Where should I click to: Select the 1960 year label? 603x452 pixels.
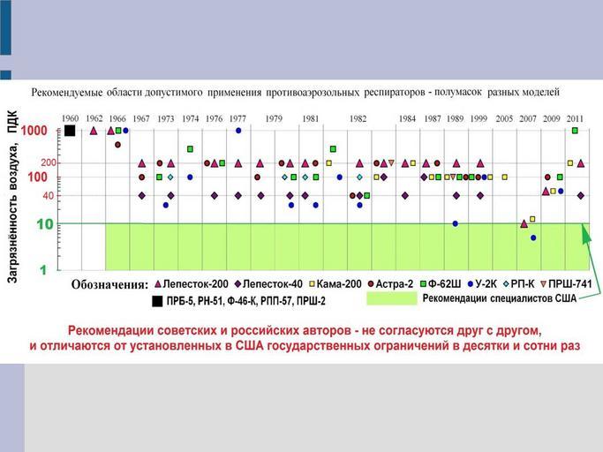point(70,117)
